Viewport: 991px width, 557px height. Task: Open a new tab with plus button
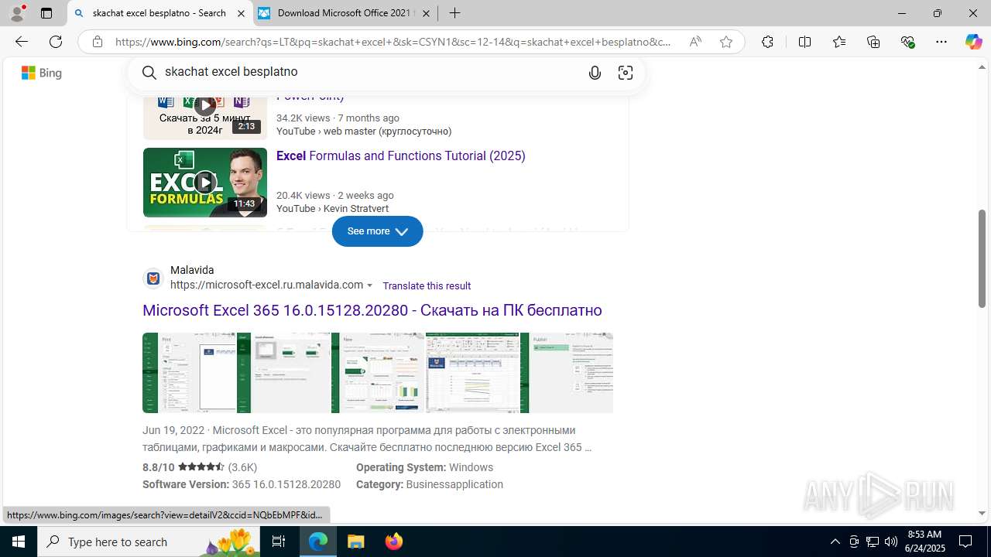(x=454, y=13)
